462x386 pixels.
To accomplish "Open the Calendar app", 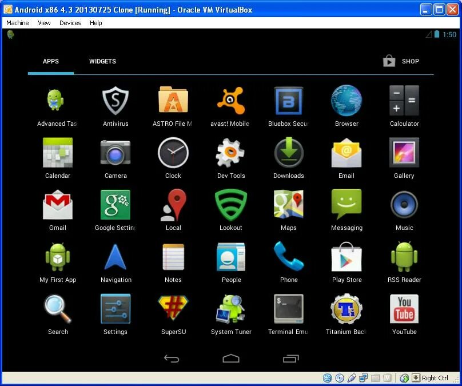I will click(x=58, y=153).
